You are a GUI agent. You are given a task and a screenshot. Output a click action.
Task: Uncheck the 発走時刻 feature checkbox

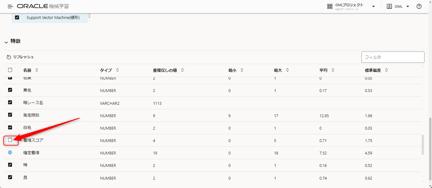coord(10,115)
